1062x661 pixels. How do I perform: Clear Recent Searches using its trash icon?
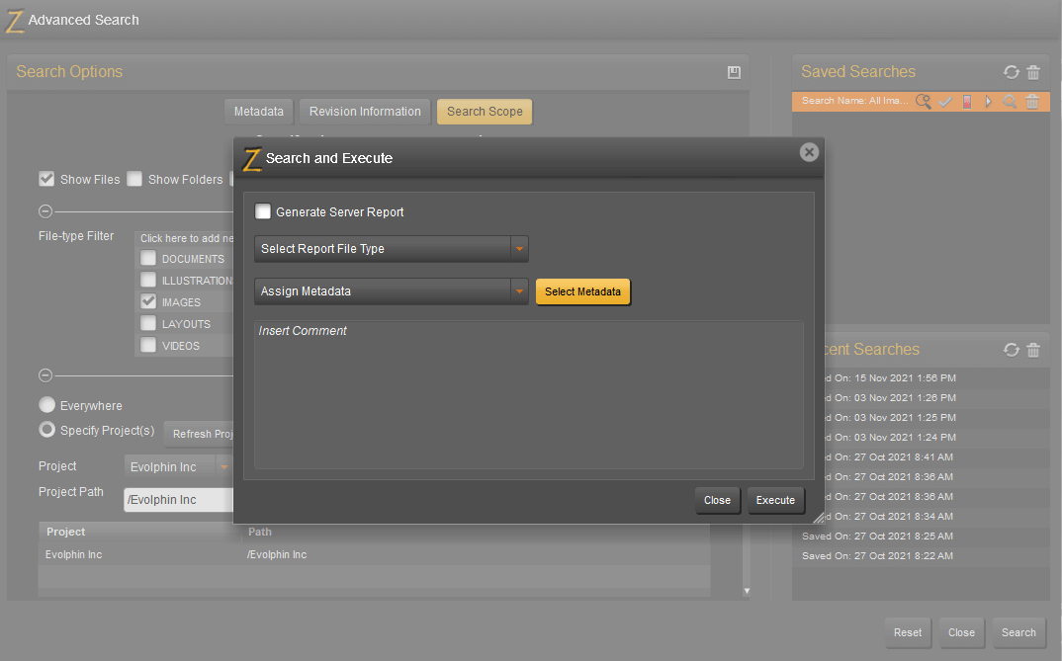point(1033,349)
